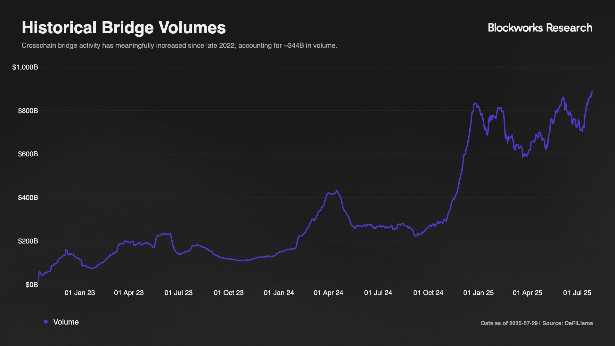The image size is (615, 346).
Task: Click the $600B y-axis label
Action: pyautogui.click(x=28, y=154)
